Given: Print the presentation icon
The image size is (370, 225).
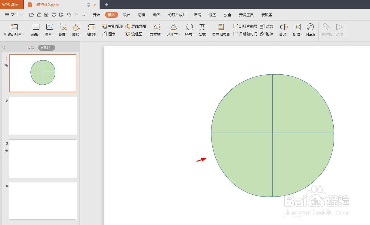Looking at the screenshot, I should click(54, 15).
